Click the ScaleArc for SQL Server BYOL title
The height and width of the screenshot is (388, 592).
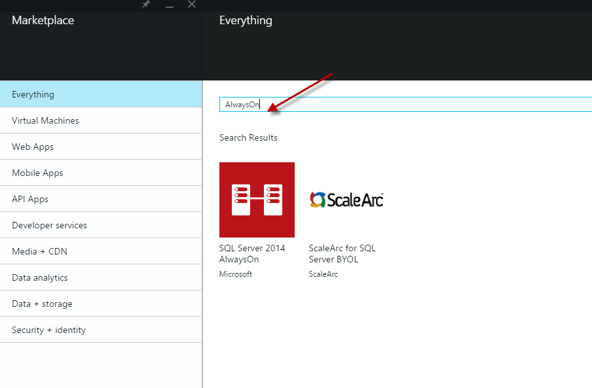(342, 254)
